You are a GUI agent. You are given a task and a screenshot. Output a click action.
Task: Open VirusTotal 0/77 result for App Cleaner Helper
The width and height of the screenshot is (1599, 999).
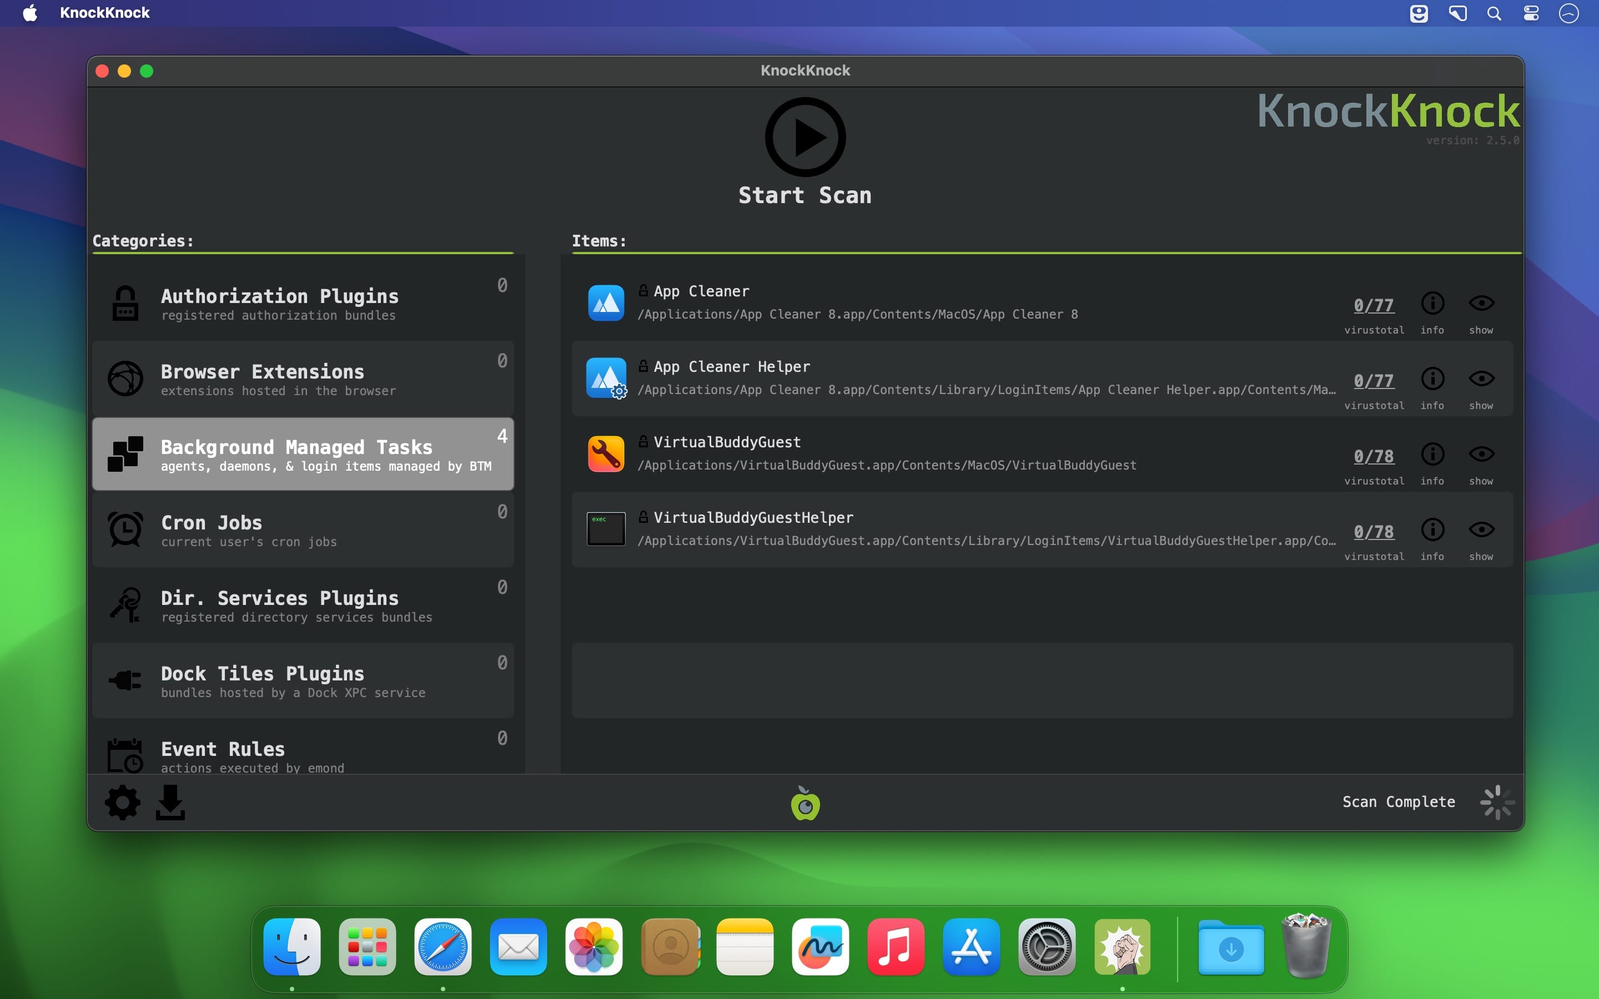tap(1374, 381)
